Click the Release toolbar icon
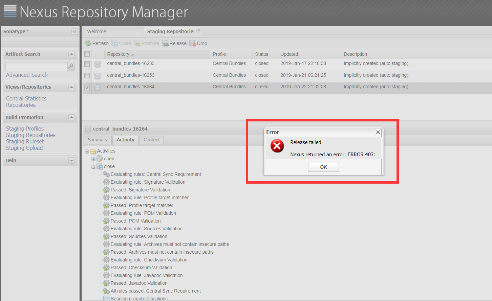The image size is (492, 301). tap(165, 43)
